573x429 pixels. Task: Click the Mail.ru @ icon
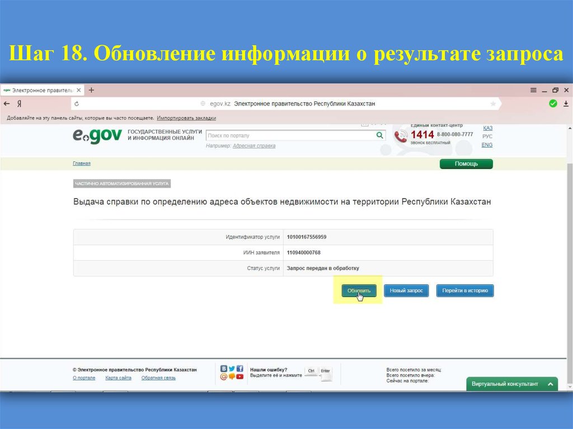coord(223,376)
